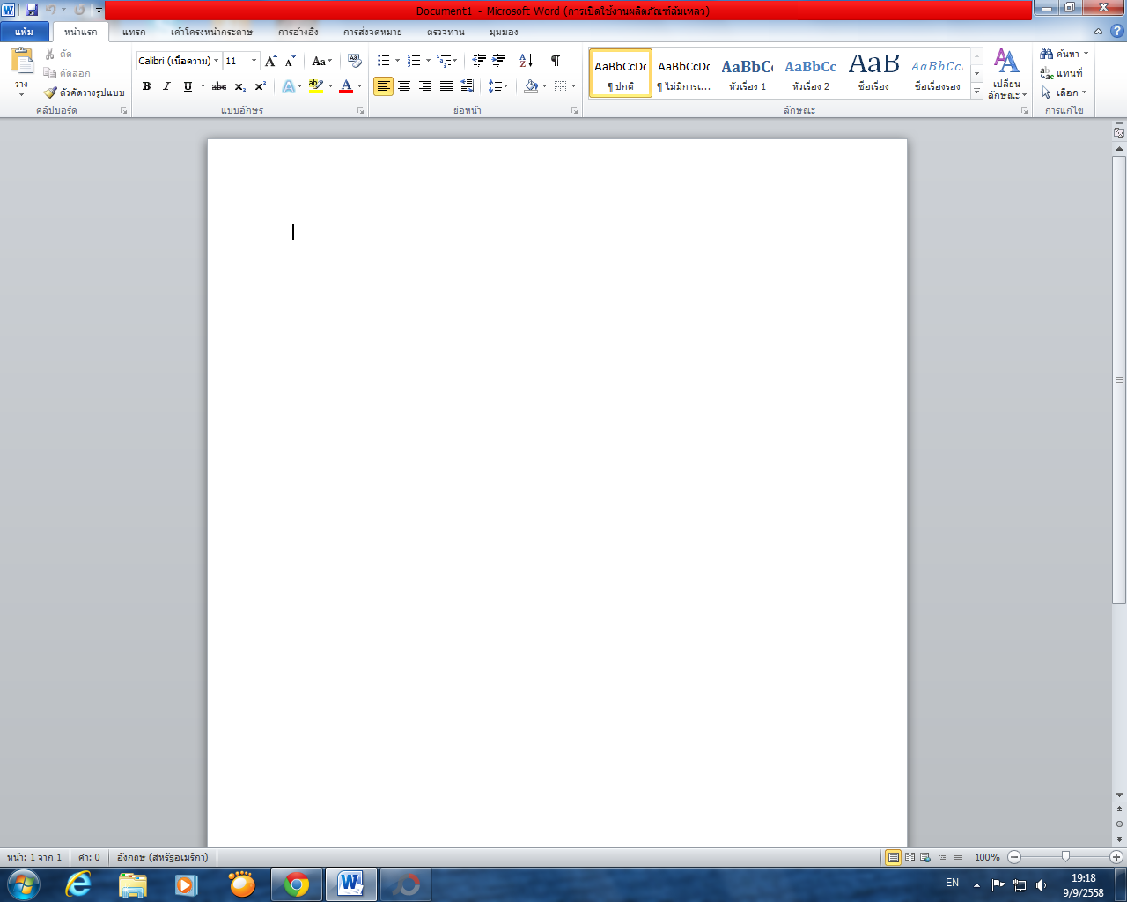Toggle italic formatting

click(166, 86)
